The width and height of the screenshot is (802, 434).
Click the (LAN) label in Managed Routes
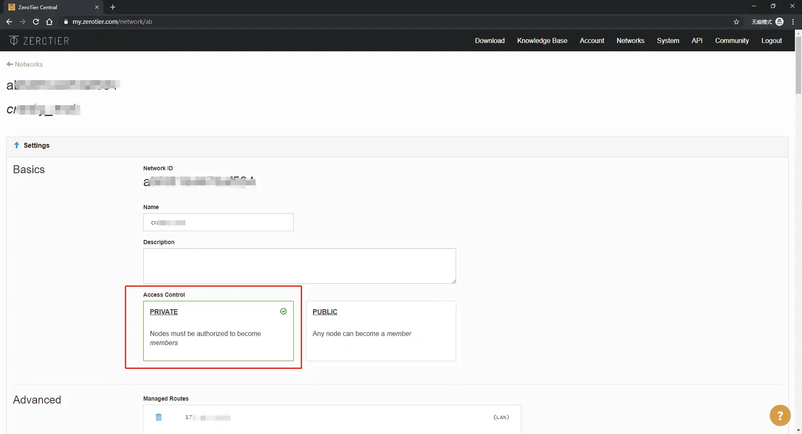coord(501,417)
